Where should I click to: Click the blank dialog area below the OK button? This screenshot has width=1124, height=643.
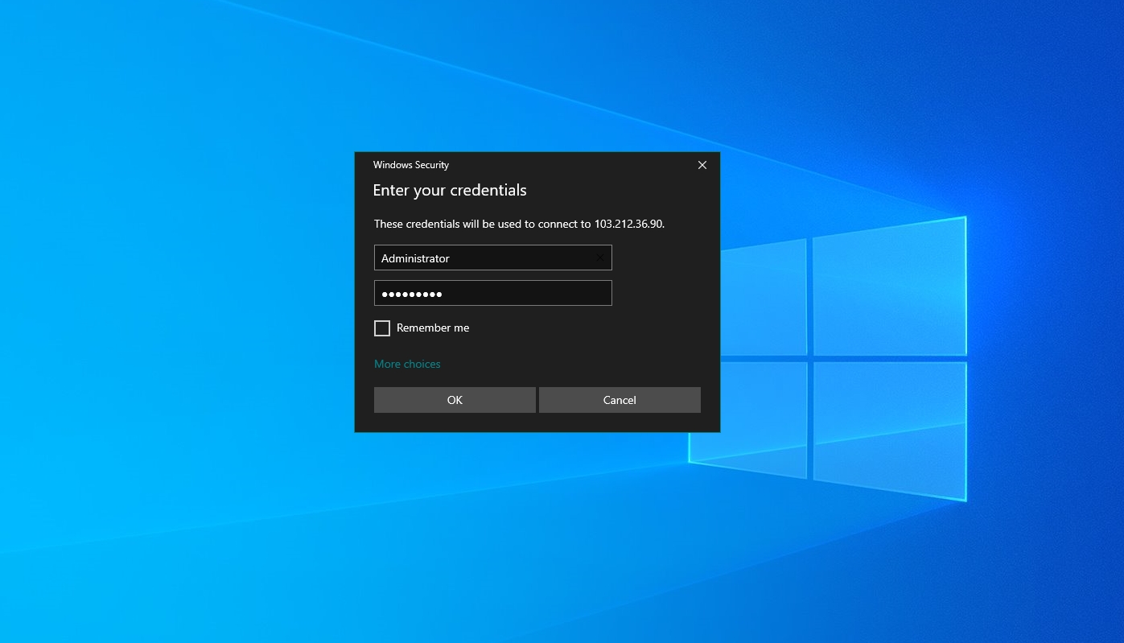pos(455,422)
